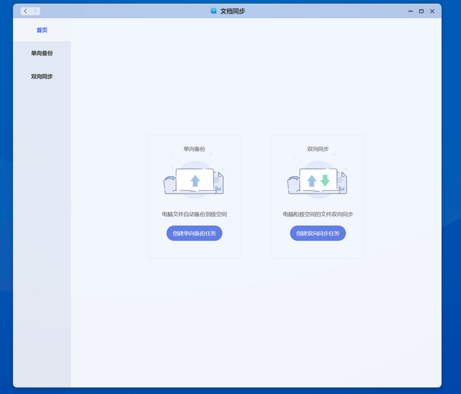The height and width of the screenshot is (394, 461).
Task: Click the 文档同步 window title text
Action: pyautogui.click(x=233, y=12)
